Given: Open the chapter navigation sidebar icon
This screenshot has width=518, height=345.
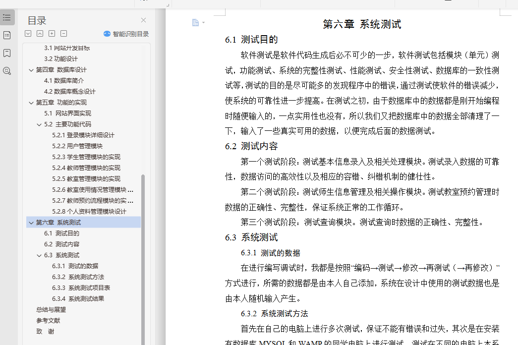Looking at the screenshot, I should 7,35.
